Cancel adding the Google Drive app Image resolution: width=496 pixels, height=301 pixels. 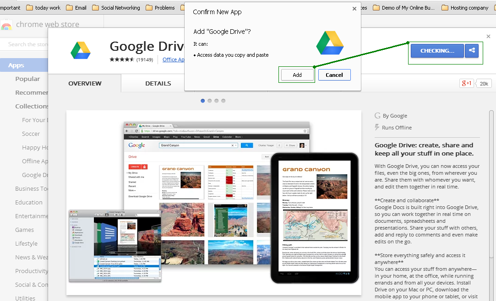pyautogui.click(x=334, y=75)
